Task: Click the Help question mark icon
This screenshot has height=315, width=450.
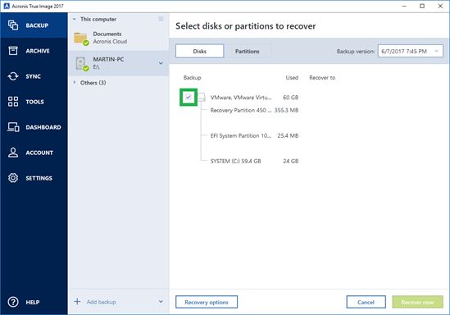Action: pos(13,302)
